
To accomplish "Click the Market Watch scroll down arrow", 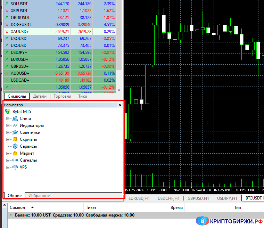I will 119,90.
